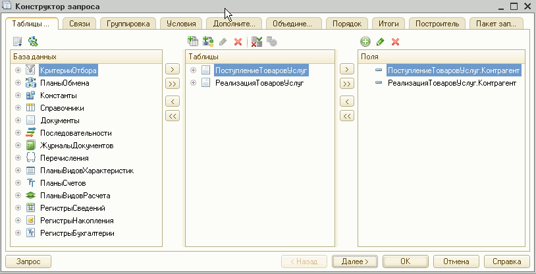Click the Отмена button

coord(456,261)
